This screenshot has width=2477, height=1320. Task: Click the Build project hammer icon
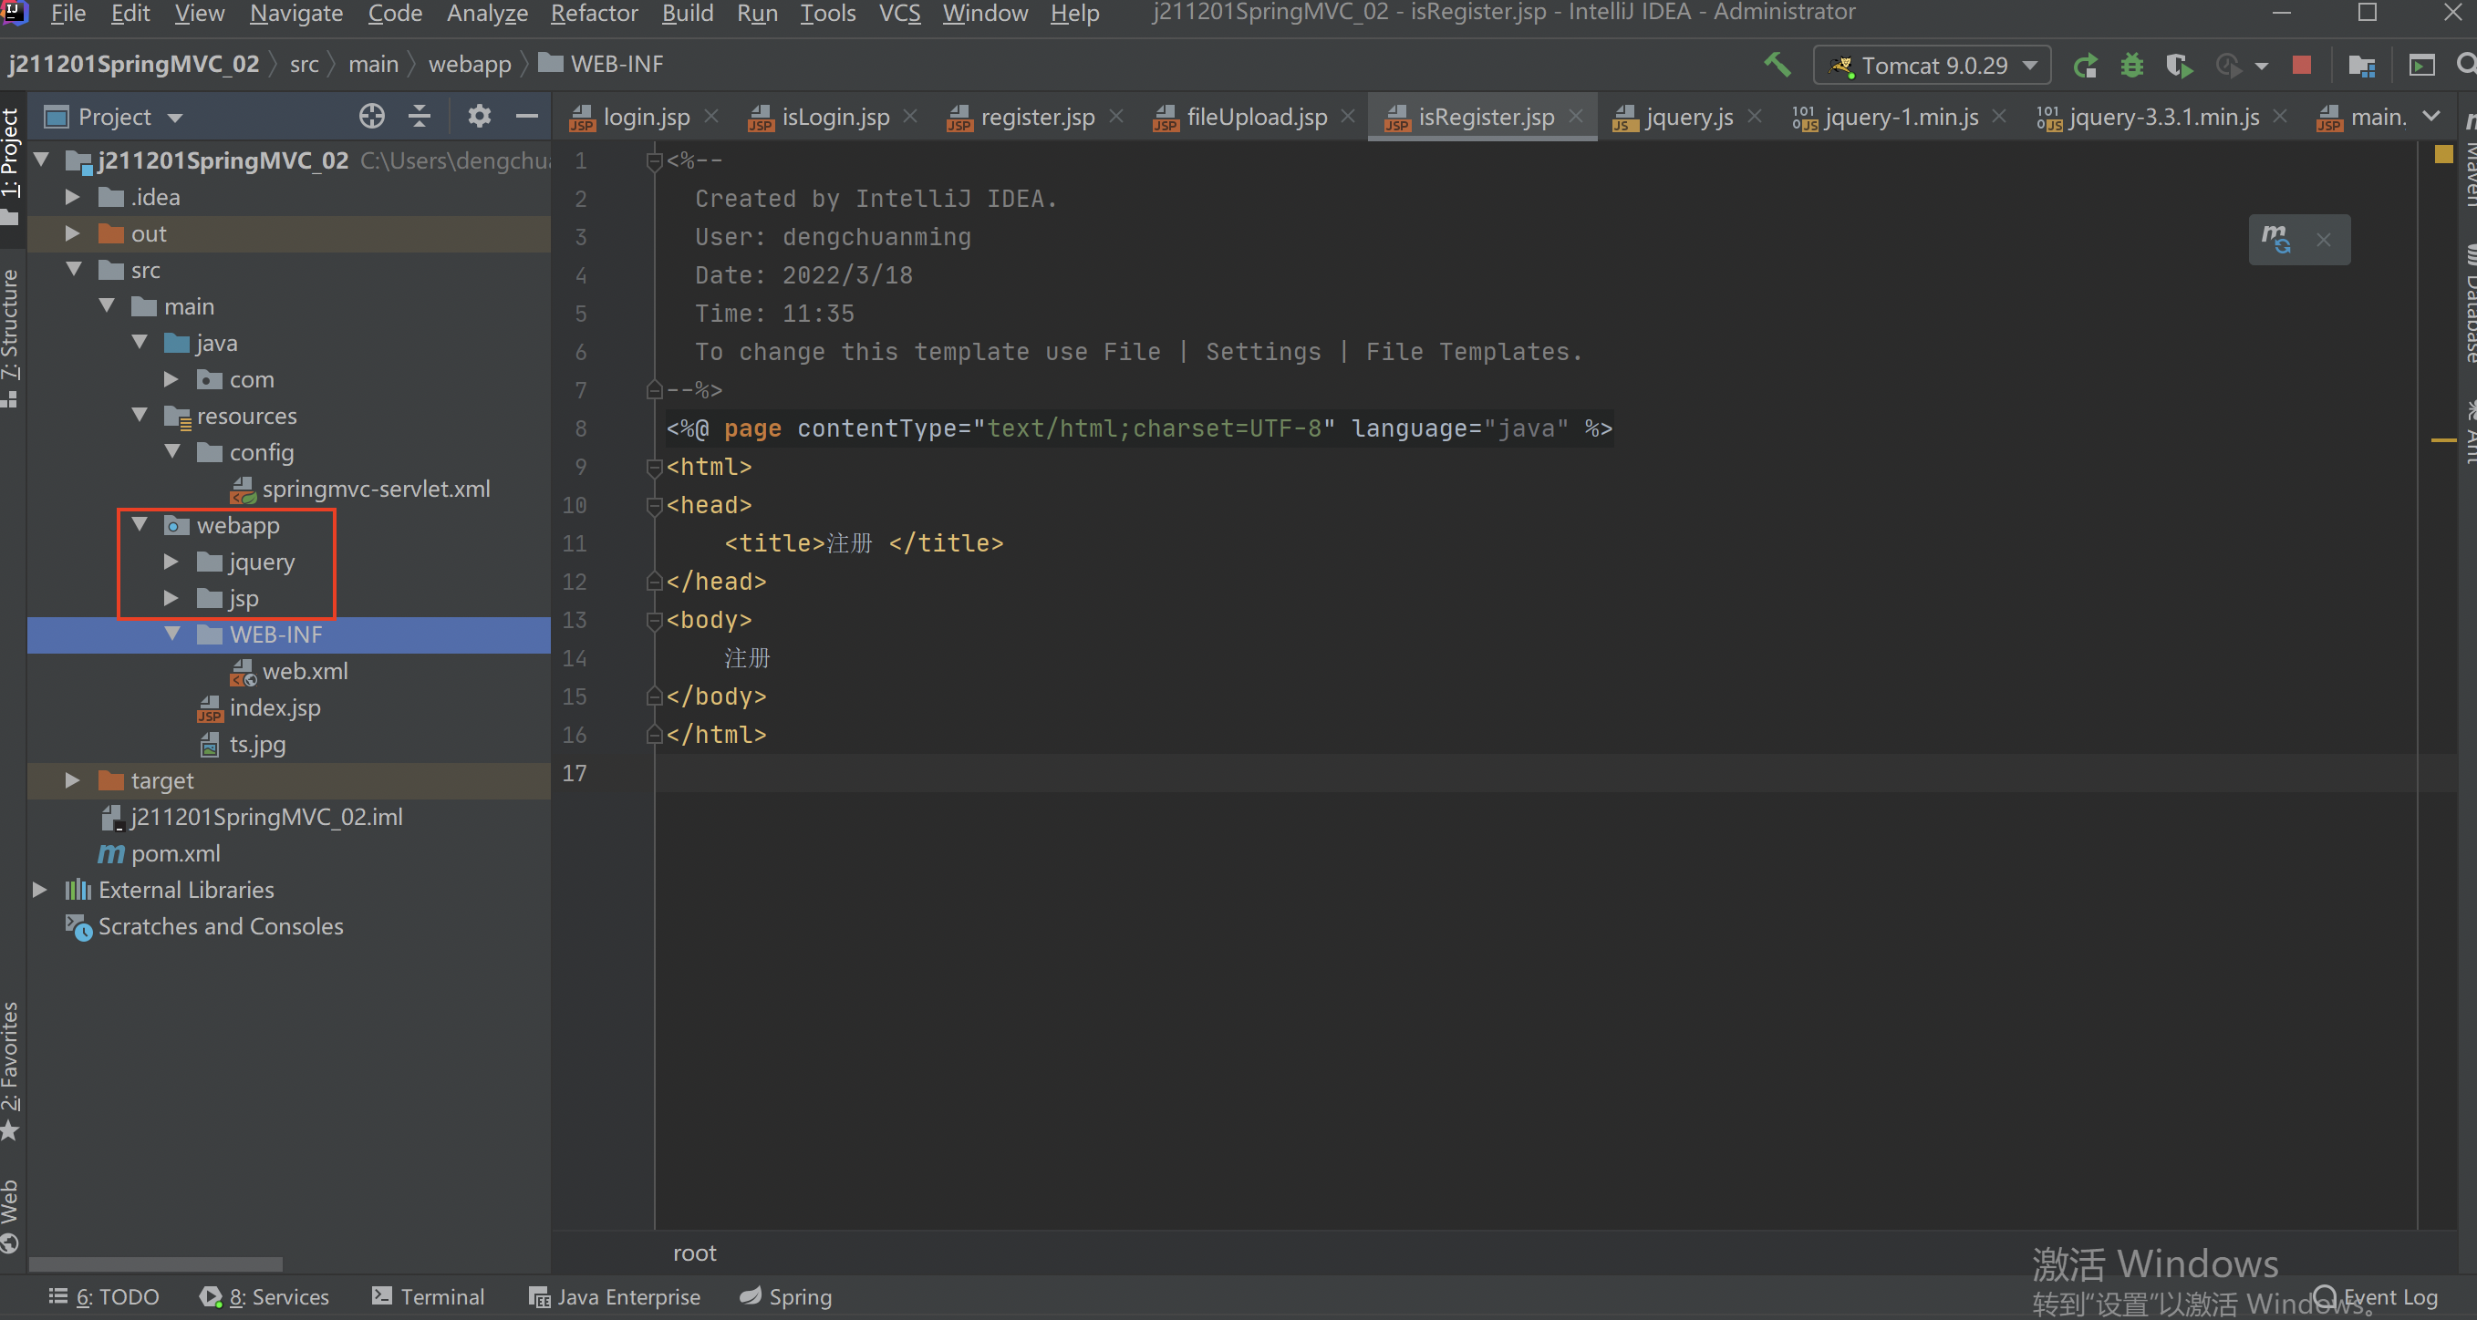(x=1776, y=66)
